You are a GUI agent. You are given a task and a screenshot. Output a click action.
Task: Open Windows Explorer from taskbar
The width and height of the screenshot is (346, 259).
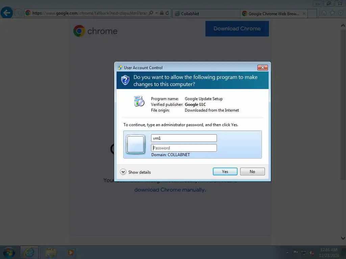pyautogui.click(x=51, y=253)
